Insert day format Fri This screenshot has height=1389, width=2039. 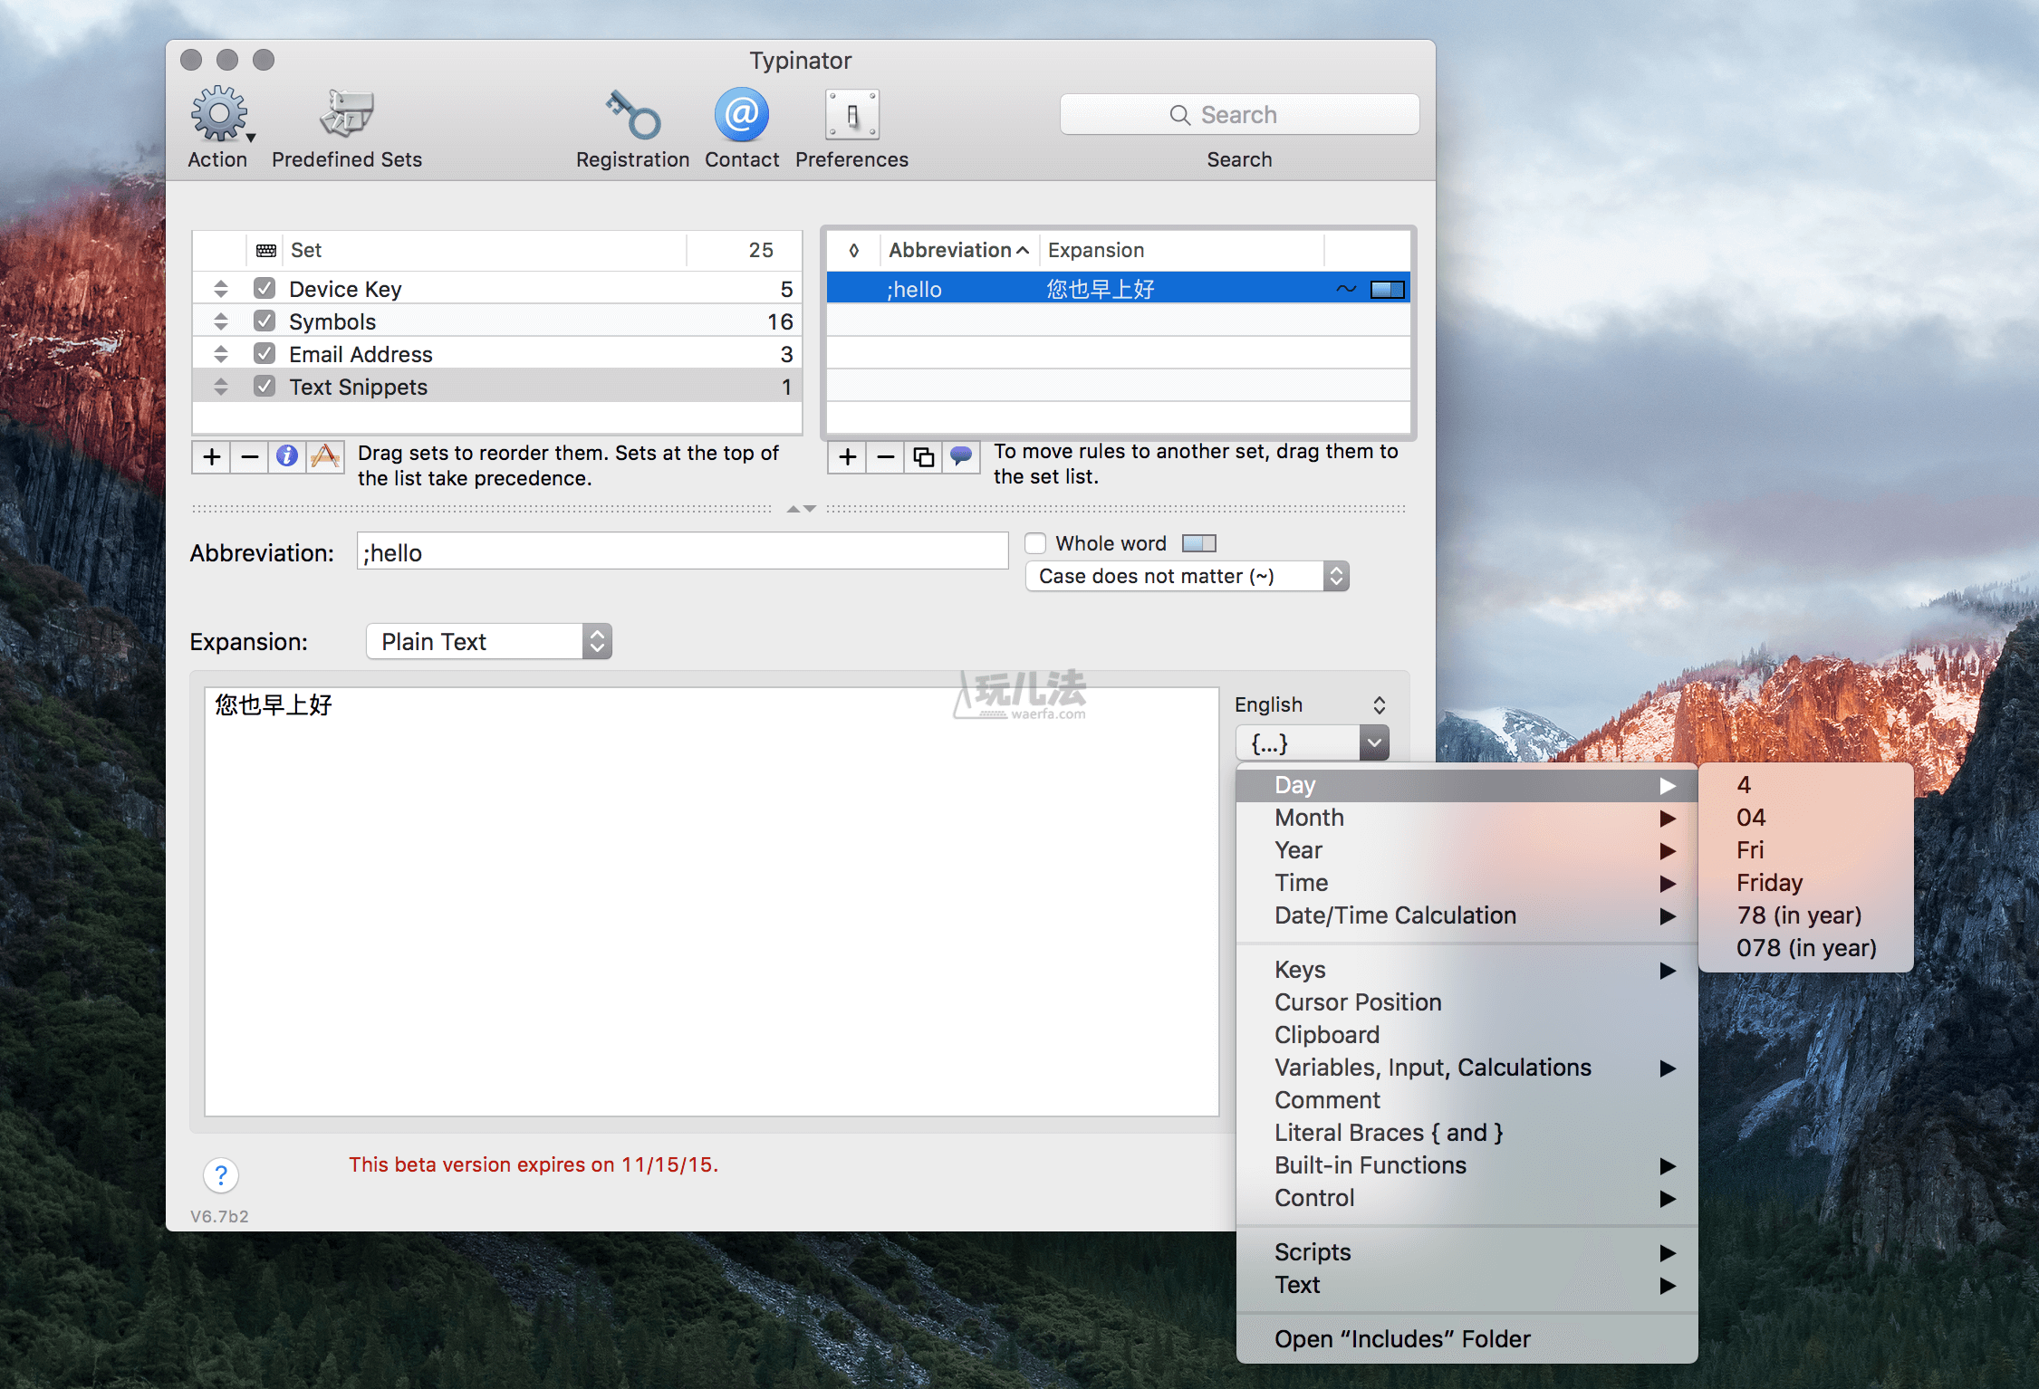point(1805,850)
